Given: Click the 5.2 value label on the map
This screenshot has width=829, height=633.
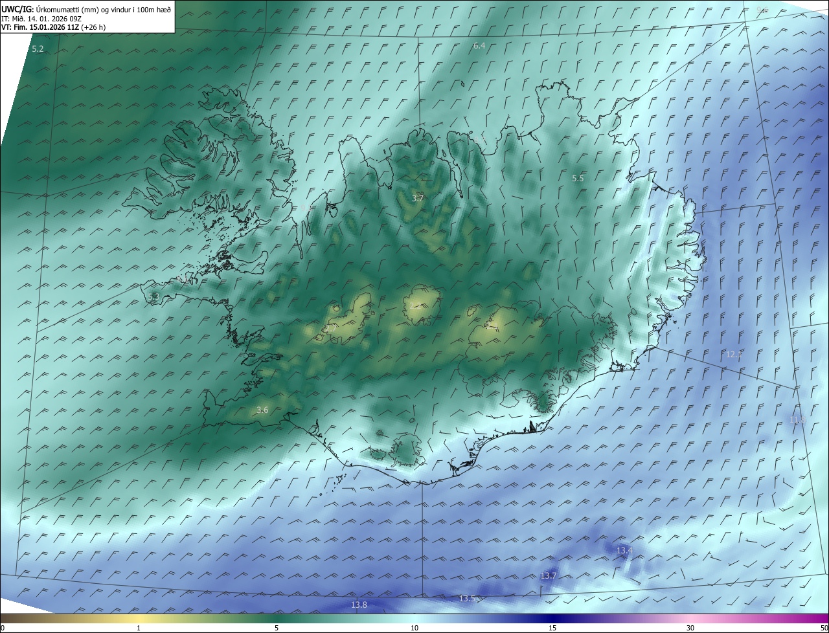Looking at the screenshot, I should [38, 49].
